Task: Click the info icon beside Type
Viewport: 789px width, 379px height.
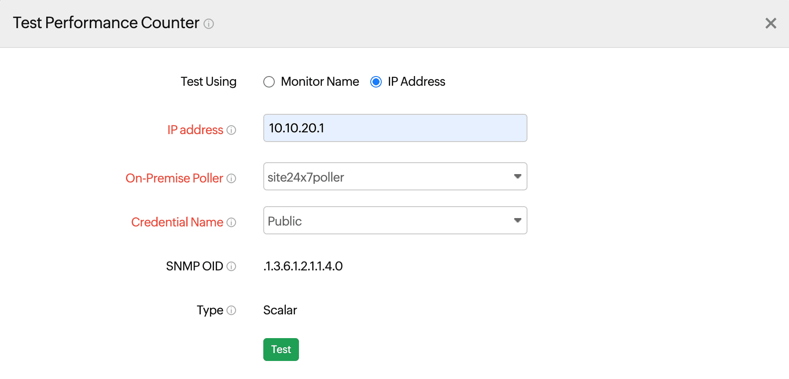Action: pos(231,310)
